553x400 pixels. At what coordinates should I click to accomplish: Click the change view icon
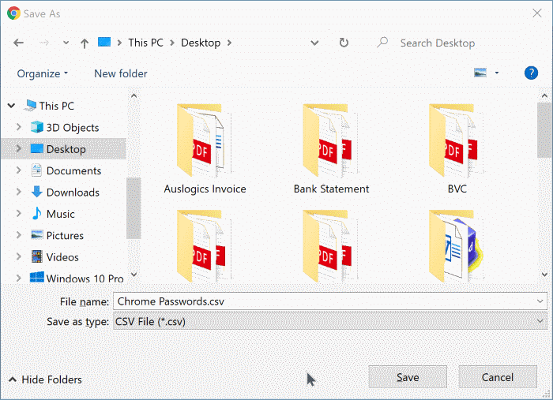tap(480, 73)
